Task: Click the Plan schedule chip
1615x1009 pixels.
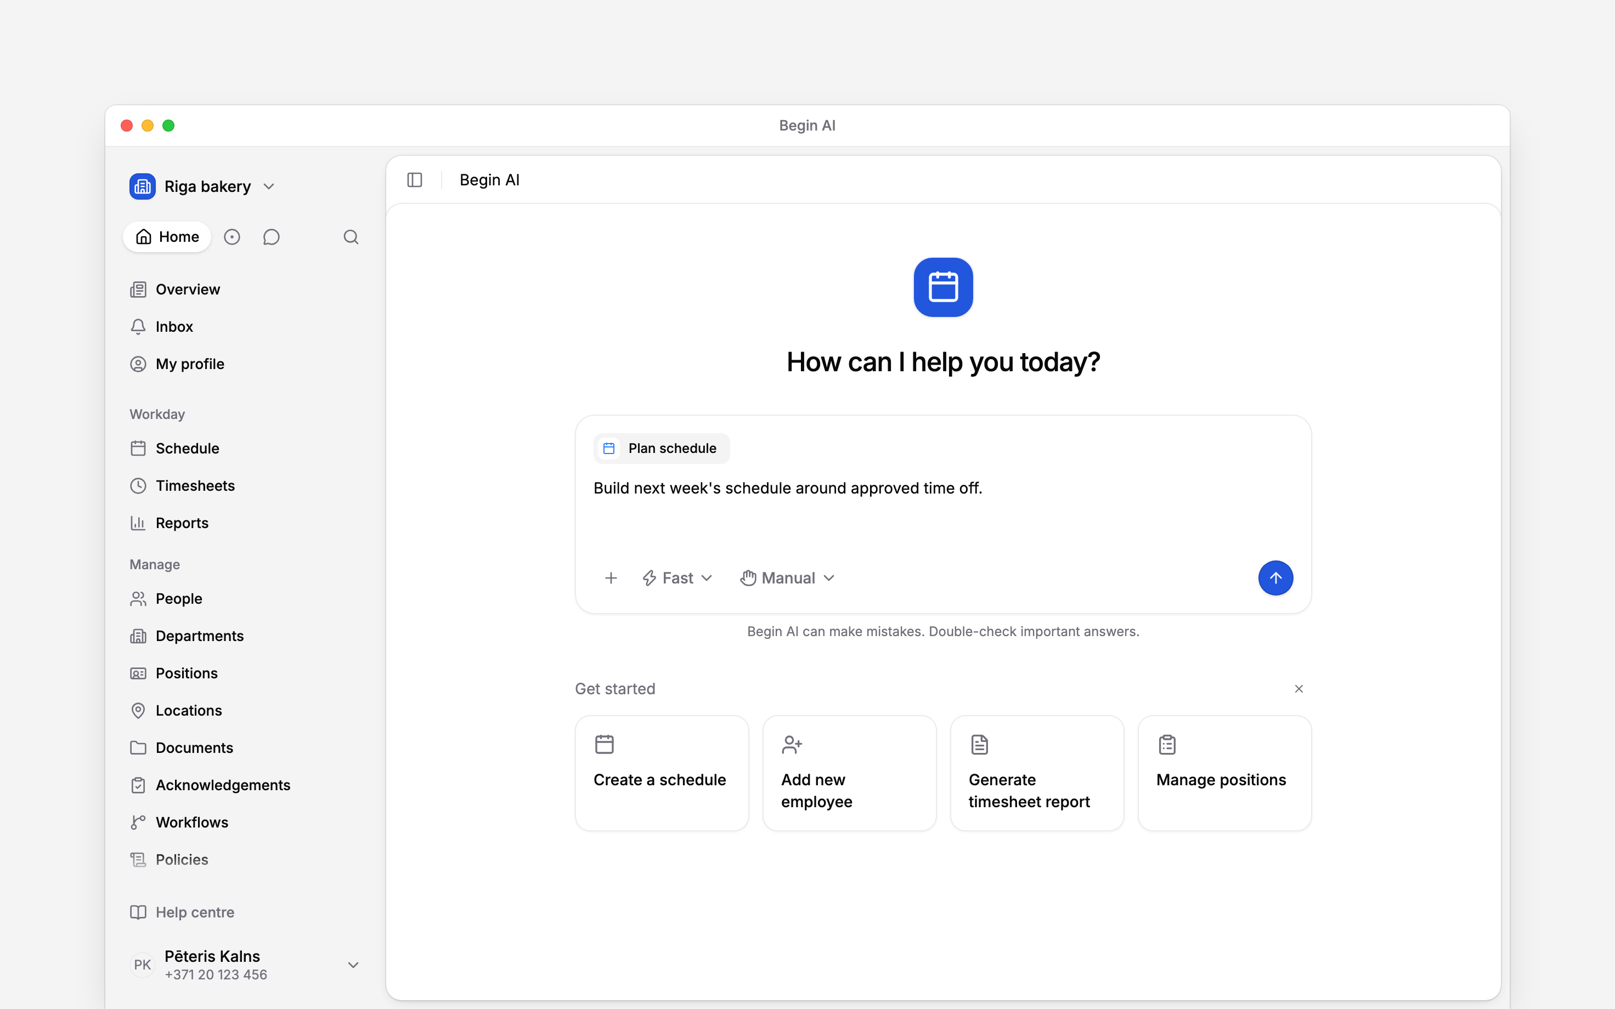Action: pyautogui.click(x=662, y=449)
